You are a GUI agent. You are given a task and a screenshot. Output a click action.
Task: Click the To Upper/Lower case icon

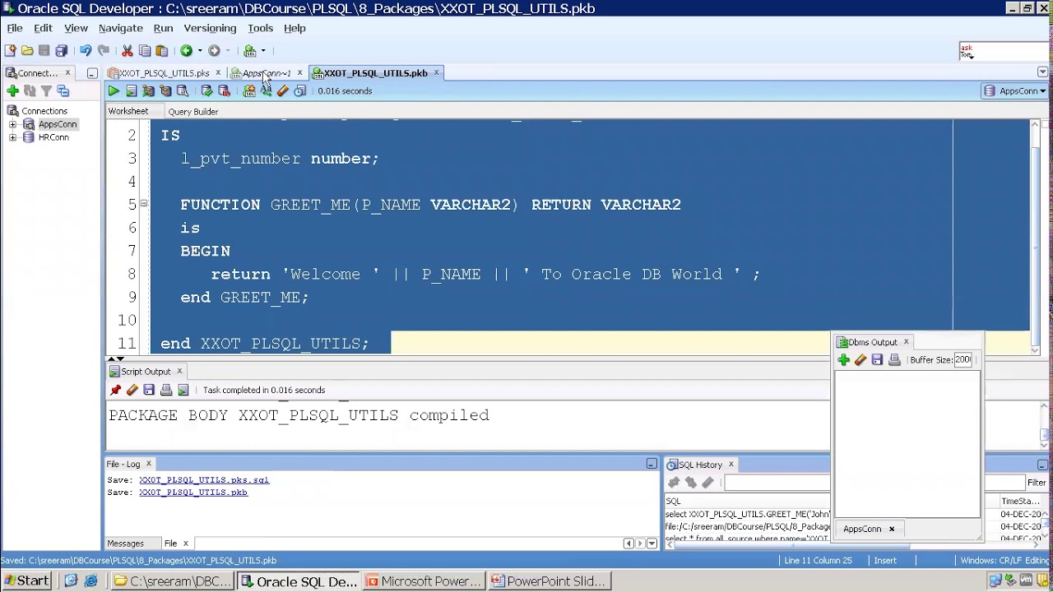coord(266,91)
